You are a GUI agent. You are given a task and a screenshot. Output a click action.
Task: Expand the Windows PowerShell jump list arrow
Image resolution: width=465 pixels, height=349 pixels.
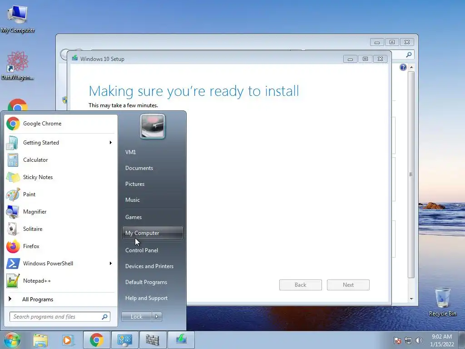111,264
